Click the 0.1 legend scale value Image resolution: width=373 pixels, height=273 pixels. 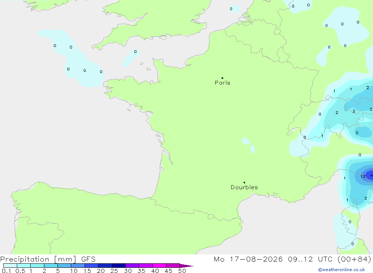point(6,271)
